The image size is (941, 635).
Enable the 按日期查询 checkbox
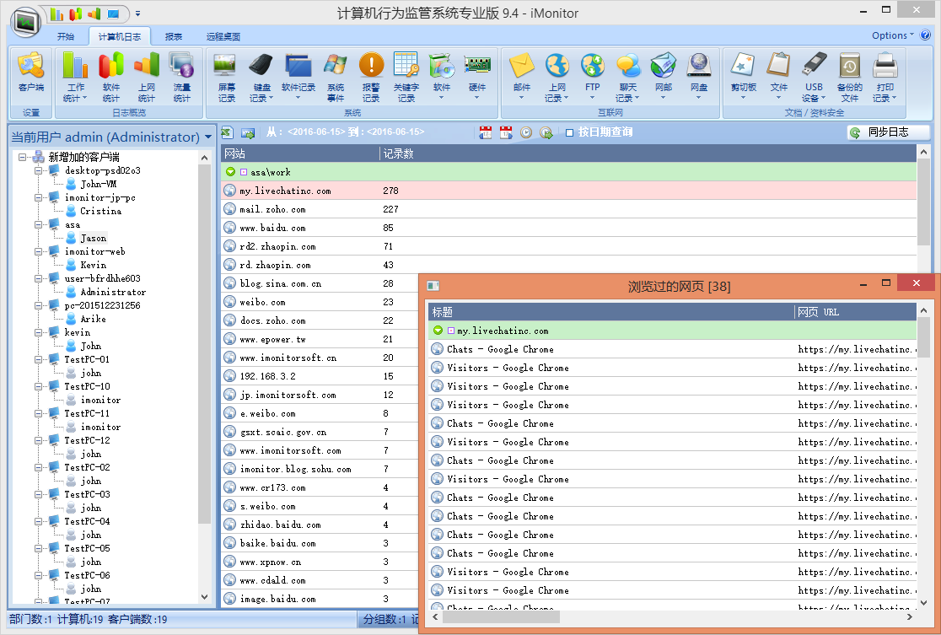pyautogui.click(x=570, y=132)
